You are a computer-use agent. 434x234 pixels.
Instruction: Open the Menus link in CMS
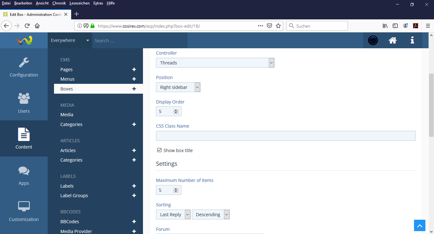pyautogui.click(x=67, y=79)
